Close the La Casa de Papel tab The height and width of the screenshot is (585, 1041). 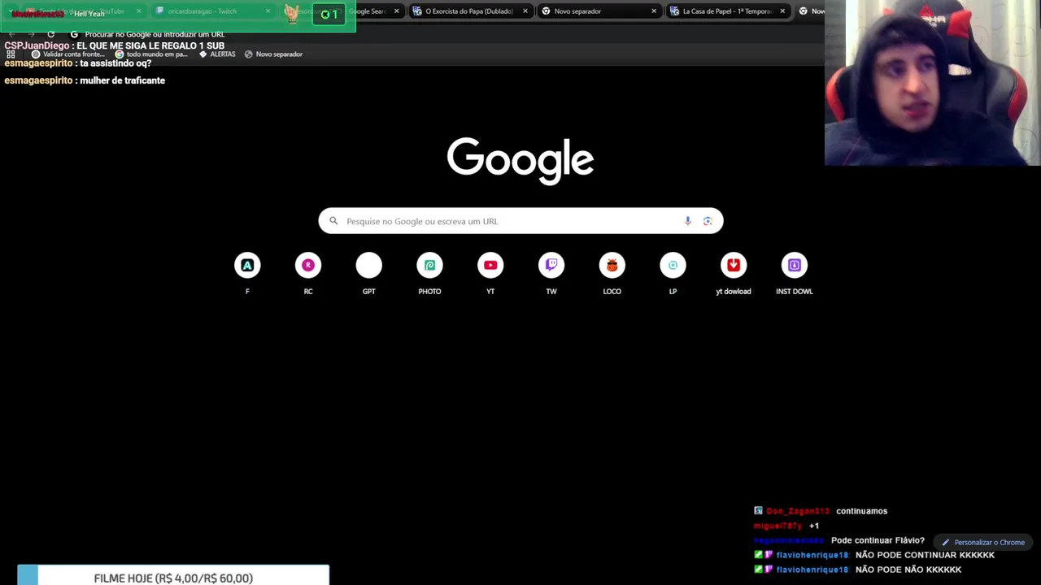click(782, 11)
